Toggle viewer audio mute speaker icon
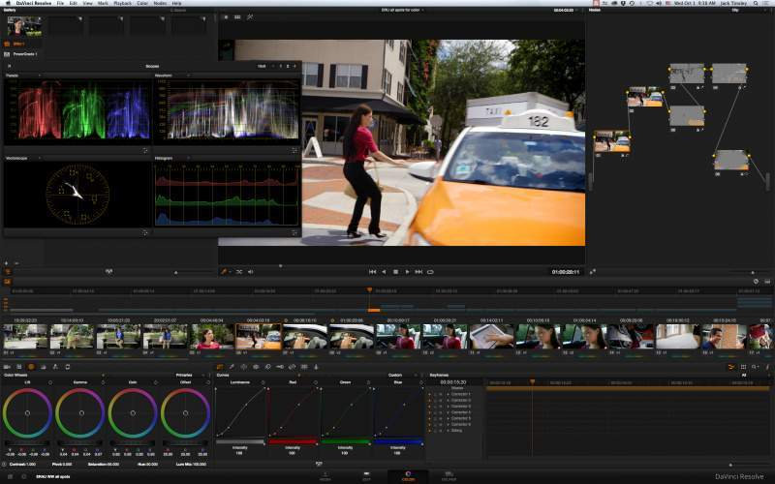 251,272
